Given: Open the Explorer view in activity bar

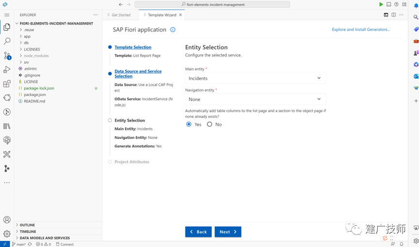Looking at the screenshot, I should pyautogui.click(x=7, y=27).
